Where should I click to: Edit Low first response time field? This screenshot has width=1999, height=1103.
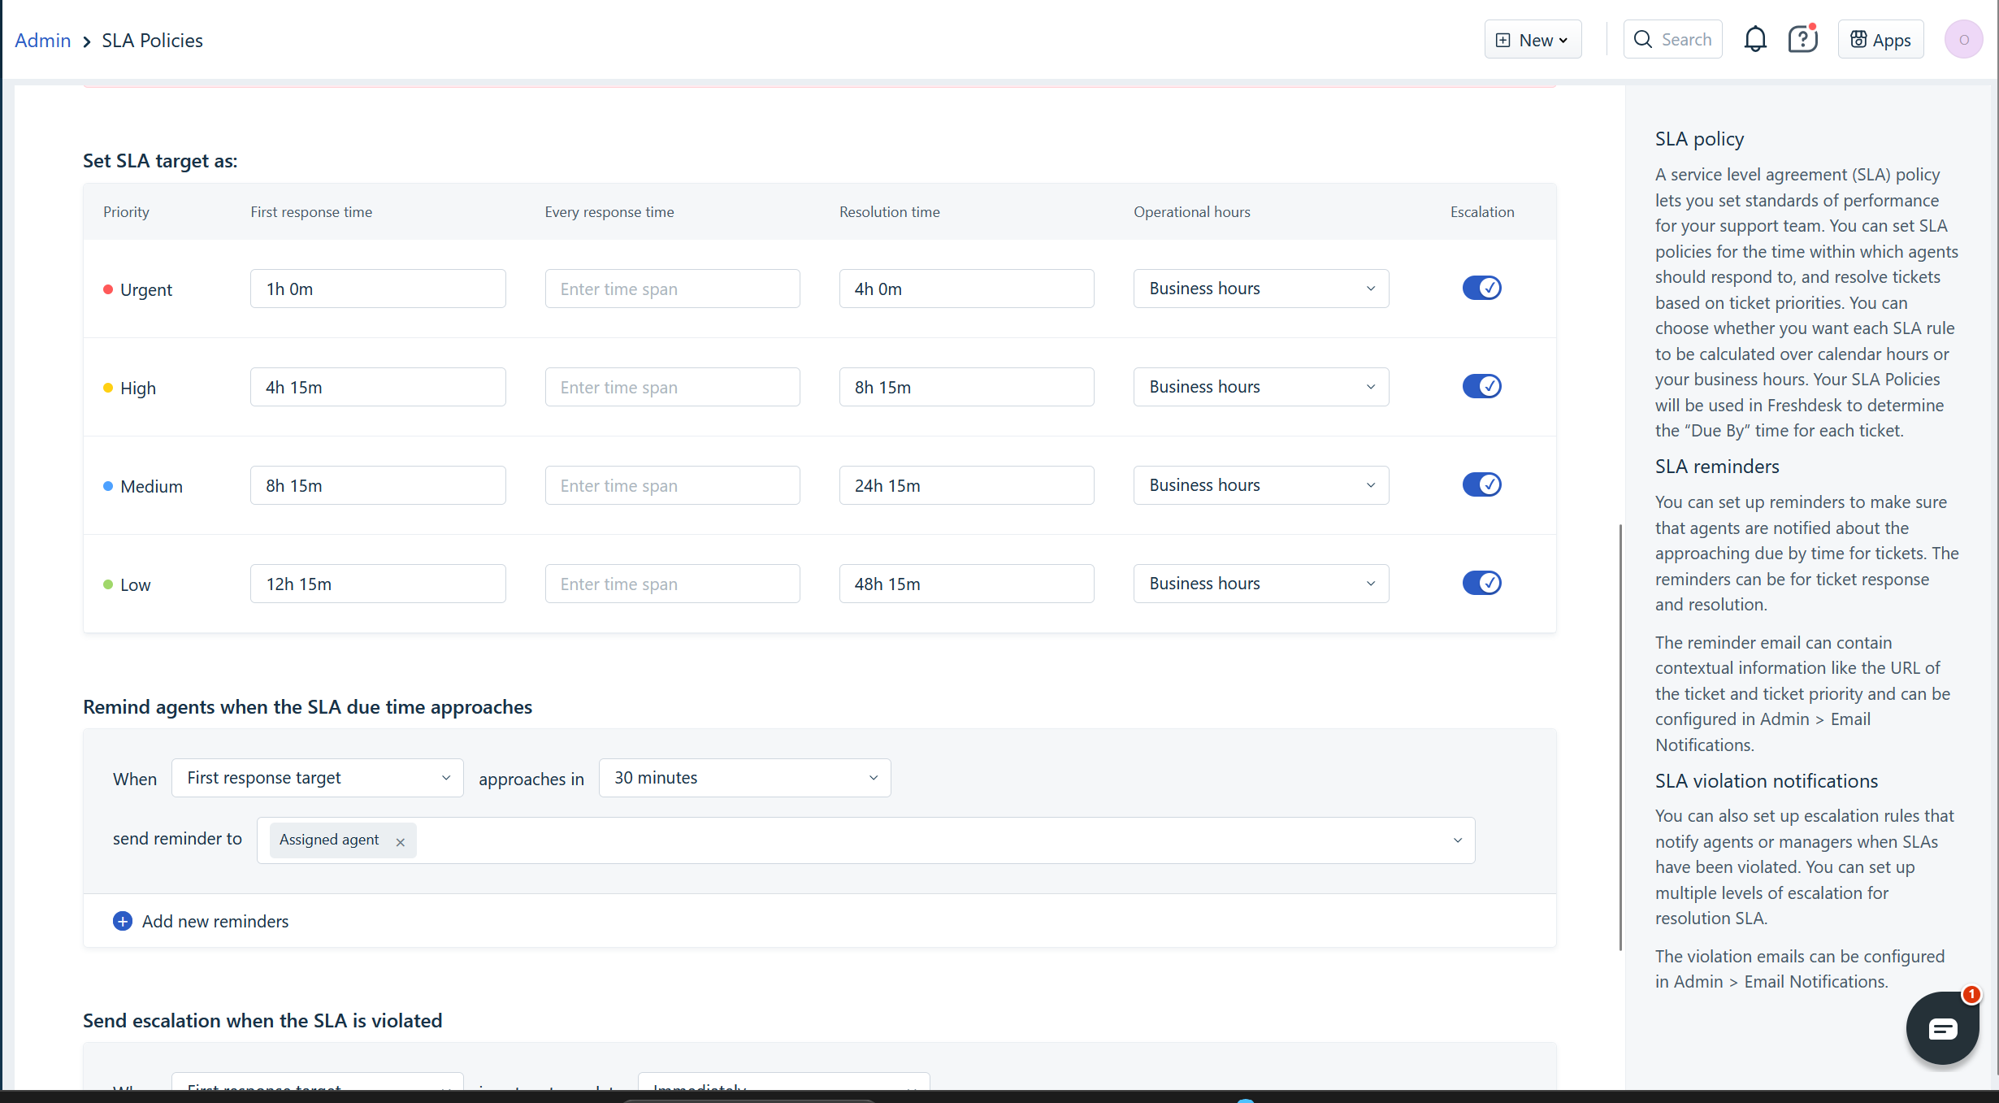(x=378, y=584)
